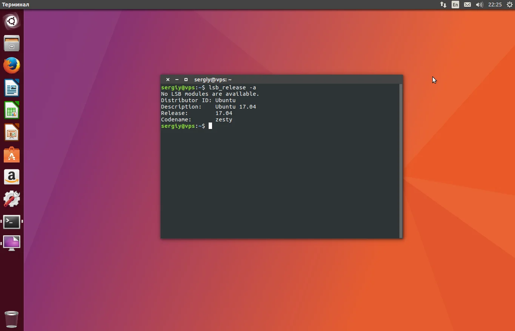515x331 pixels.
Task: Click the Description: Ubuntu 17.04 line
Action: [209, 107]
